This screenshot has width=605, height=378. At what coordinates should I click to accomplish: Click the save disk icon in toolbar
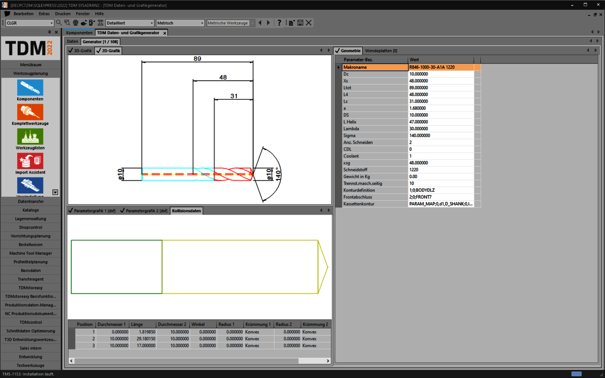[x=300, y=23]
